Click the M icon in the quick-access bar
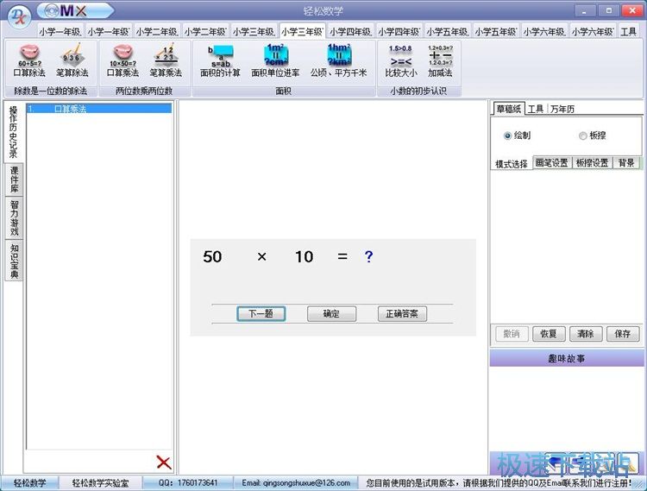Screen dimensions: 647x491 [66, 10]
